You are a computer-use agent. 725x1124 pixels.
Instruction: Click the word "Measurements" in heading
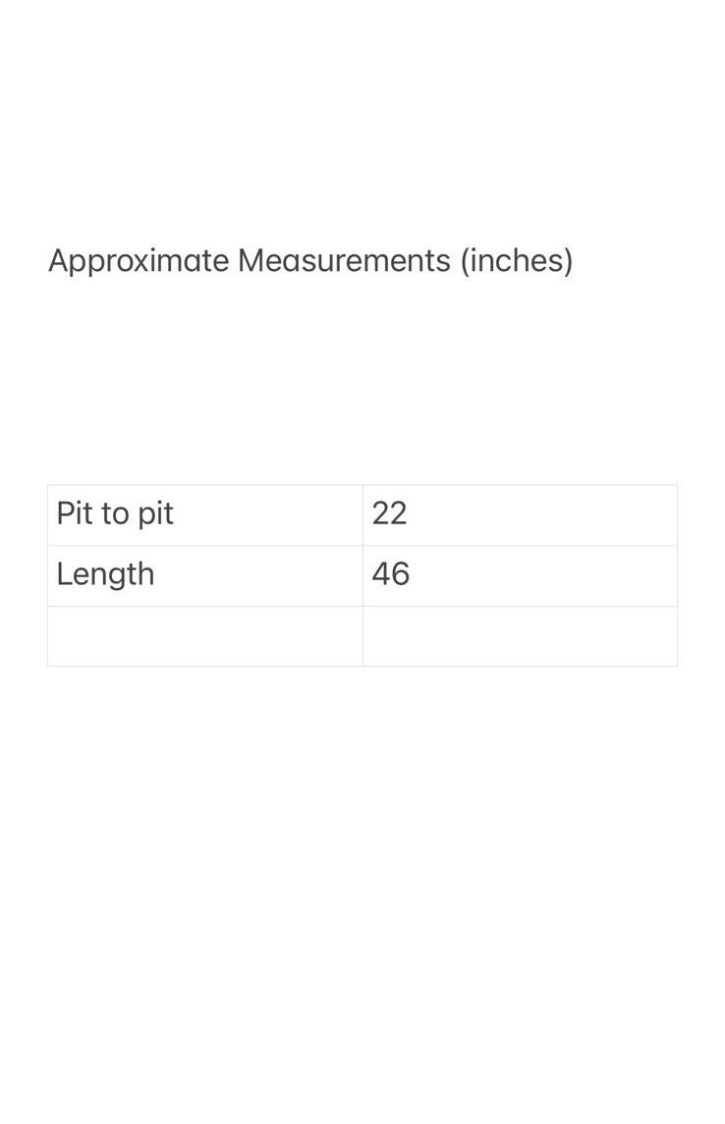tap(344, 260)
